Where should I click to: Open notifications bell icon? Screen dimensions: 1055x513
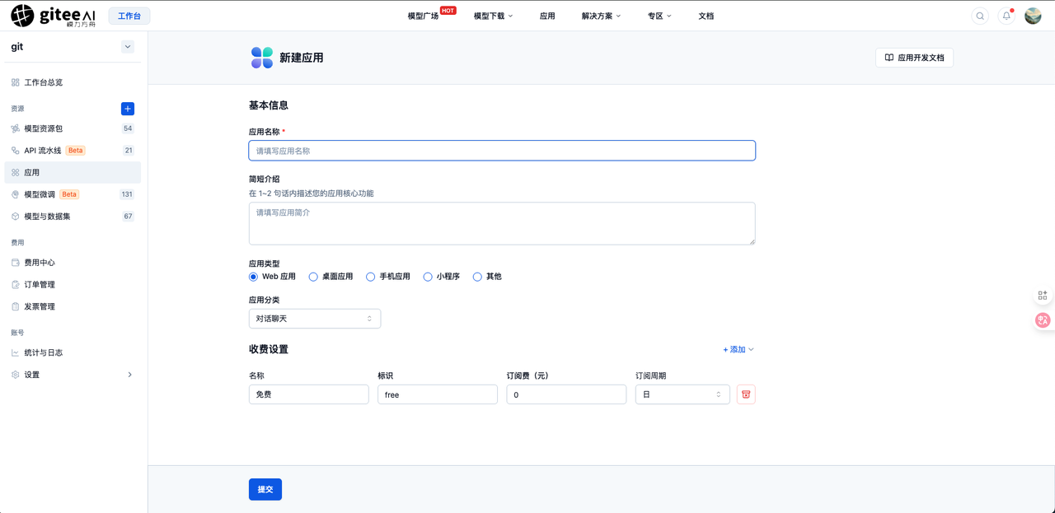point(1006,16)
